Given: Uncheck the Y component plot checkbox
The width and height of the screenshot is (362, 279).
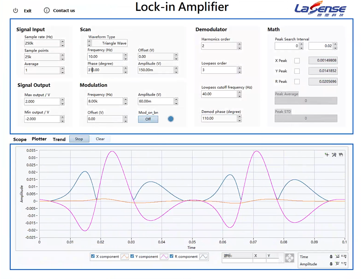Looking at the screenshot, I should [x=132, y=256].
